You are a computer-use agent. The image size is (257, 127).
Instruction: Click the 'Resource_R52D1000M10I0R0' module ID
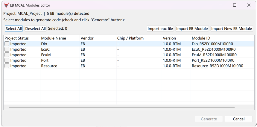pos(218,66)
